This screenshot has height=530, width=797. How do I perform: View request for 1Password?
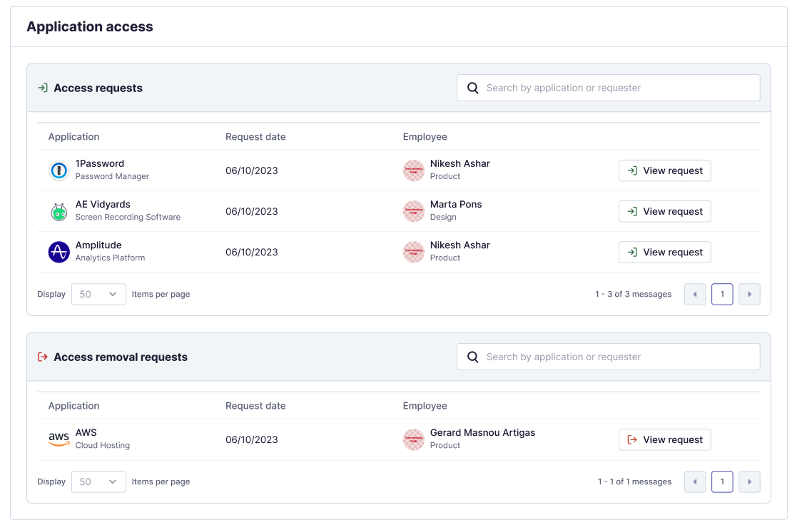click(664, 170)
